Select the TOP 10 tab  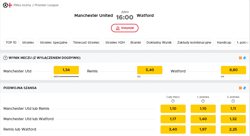coord(11,43)
